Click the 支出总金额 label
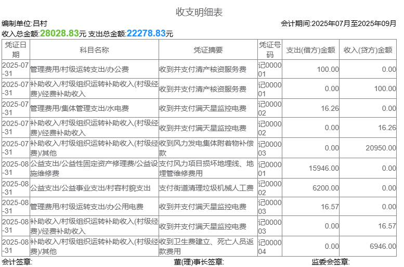Image resolution: width=404 pixels, height=267 pixels. click(107, 34)
